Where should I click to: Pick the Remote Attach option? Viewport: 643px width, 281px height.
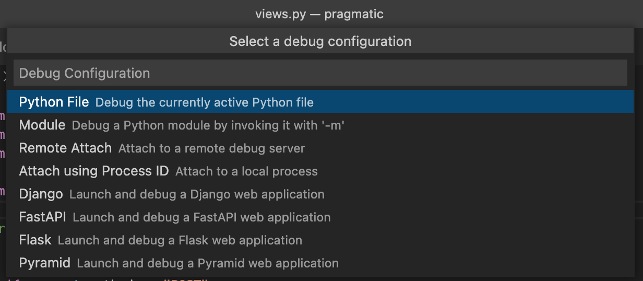pyautogui.click(x=65, y=148)
